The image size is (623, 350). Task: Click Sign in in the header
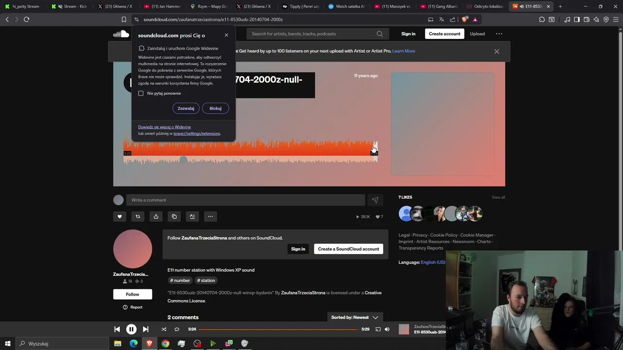[x=408, y=34]
